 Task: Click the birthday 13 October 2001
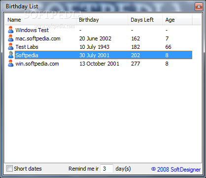pos(99,64)
